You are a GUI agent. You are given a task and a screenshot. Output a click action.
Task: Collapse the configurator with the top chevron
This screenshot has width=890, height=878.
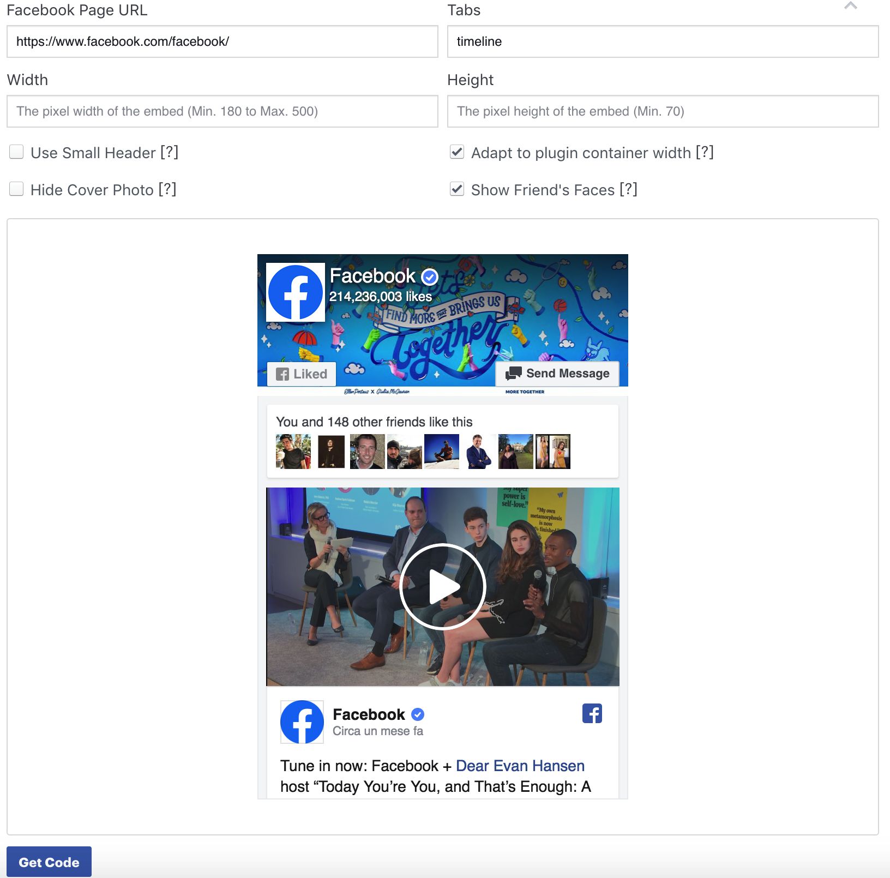tap(851, 6)
